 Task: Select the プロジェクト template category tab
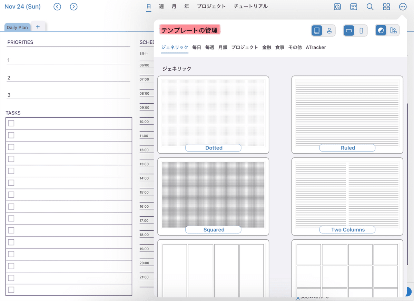click(245, 48)
